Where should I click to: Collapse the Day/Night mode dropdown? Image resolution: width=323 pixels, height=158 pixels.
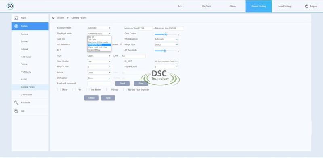pos(99,34)
